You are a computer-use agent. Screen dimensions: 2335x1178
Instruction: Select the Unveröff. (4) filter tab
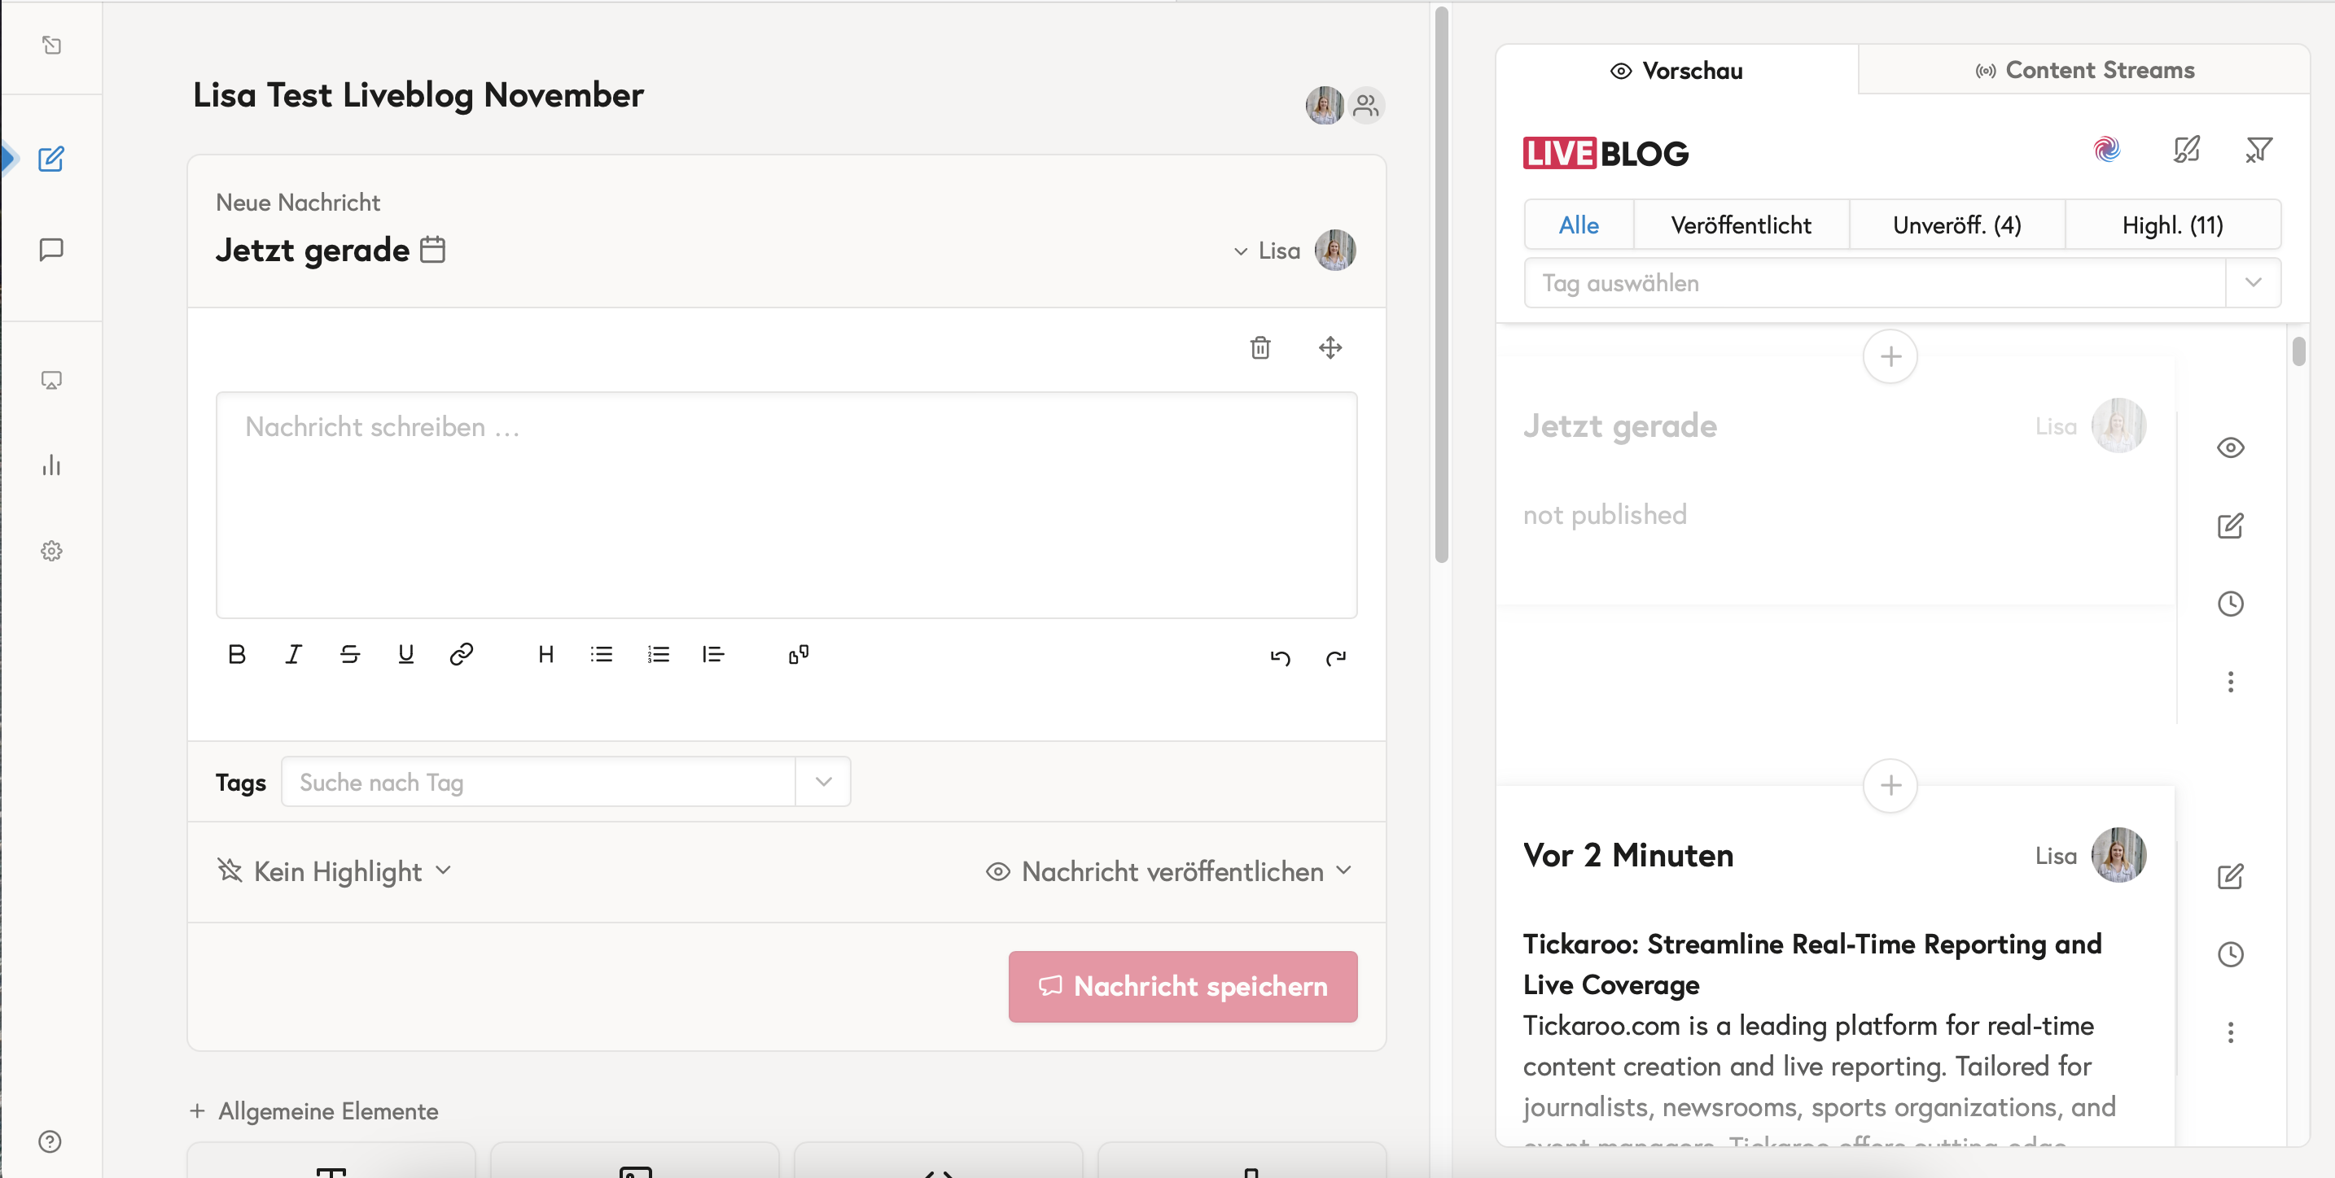tap(1956, 225)
